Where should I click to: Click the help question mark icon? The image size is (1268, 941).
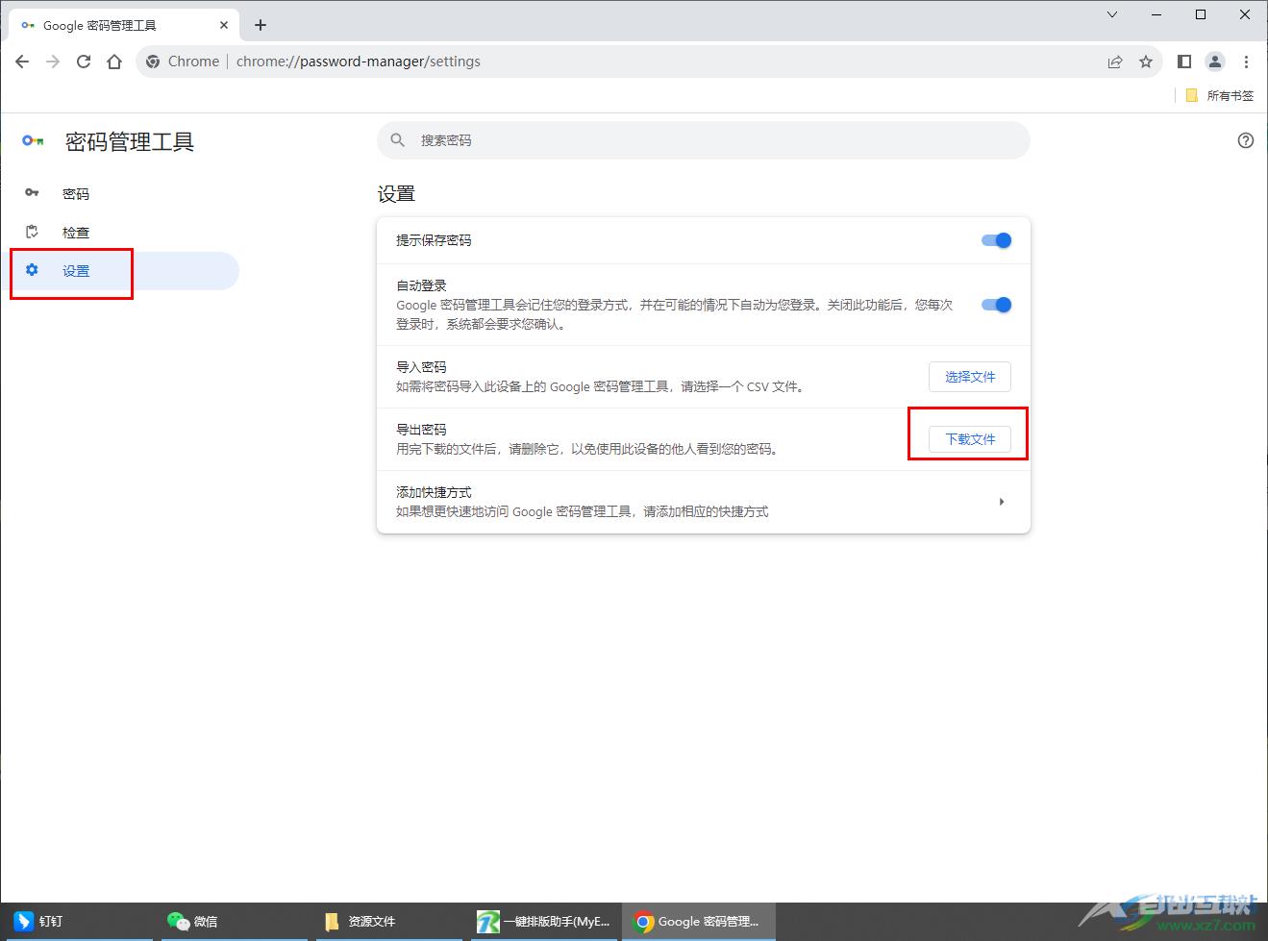1246,140
